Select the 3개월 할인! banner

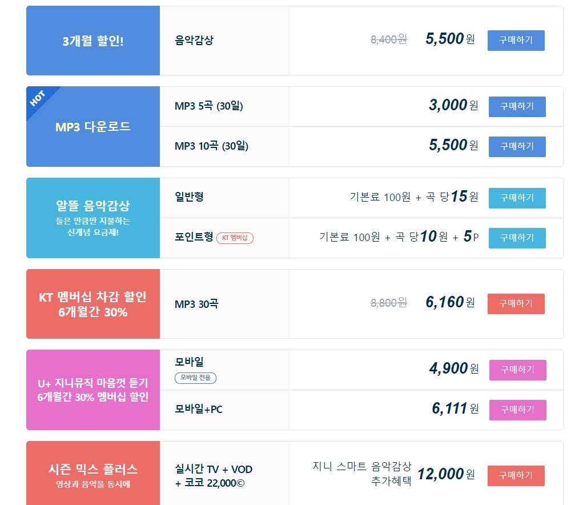(x=93, y=41)
